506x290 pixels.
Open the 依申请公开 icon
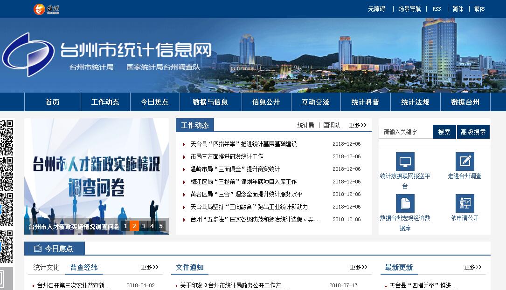pyautogui.click(x=464, y=203)
